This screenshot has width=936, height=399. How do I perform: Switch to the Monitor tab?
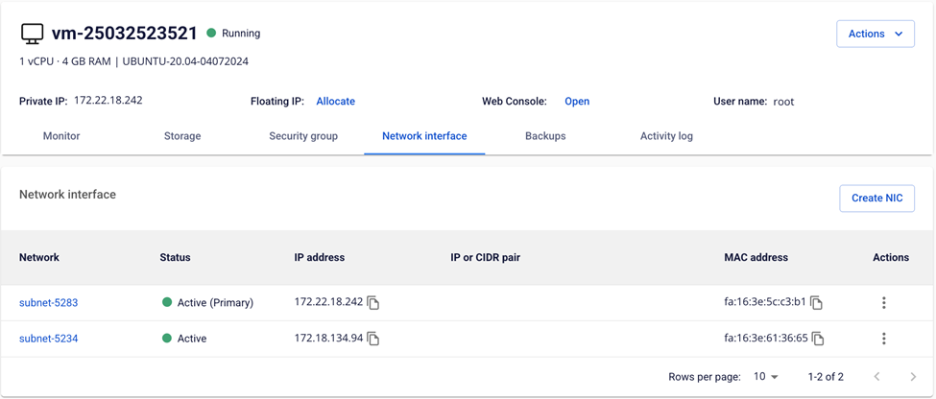61,136
